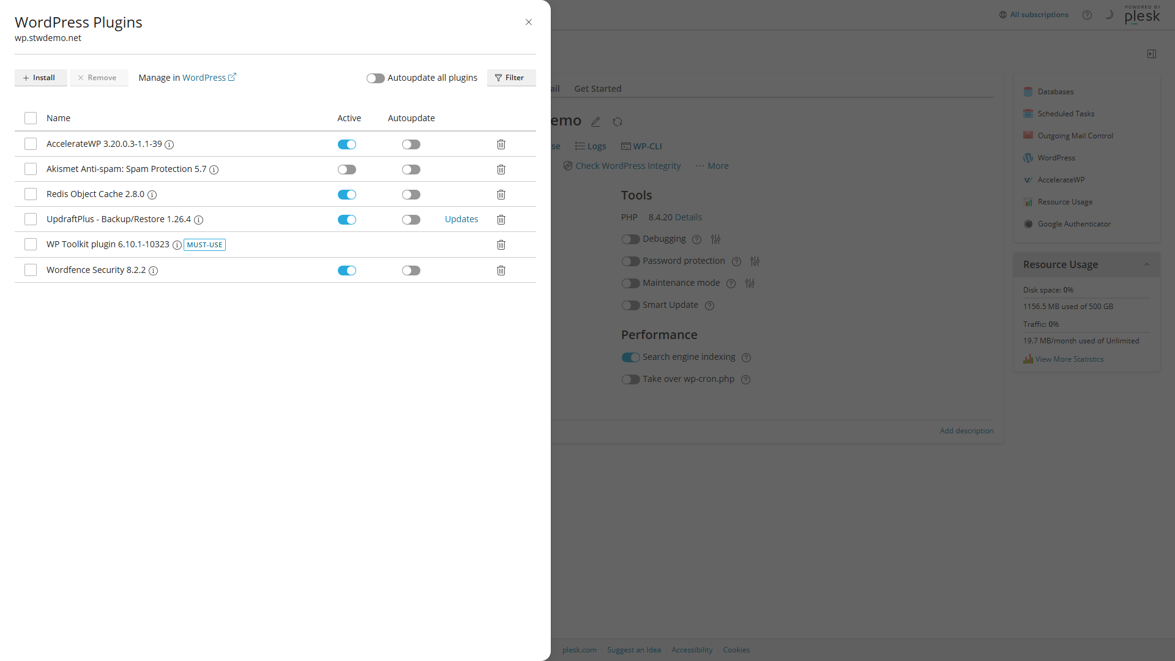Viewport: 1175px width, 661px height.
Task: Open Password protection settings sliders icon
Action: pyautogui.click(x=755, y=261)
